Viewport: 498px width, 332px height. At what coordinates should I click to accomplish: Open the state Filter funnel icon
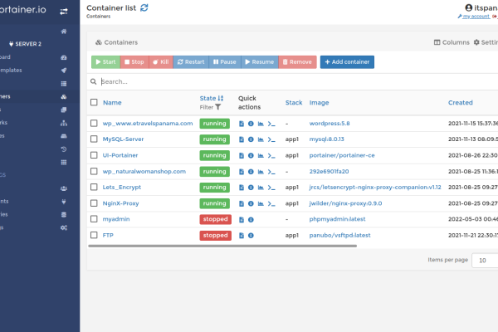[217, 107]
